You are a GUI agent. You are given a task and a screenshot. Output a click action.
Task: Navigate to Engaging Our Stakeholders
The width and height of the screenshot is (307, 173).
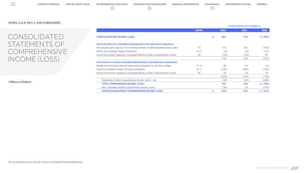[x=150, y=4]
